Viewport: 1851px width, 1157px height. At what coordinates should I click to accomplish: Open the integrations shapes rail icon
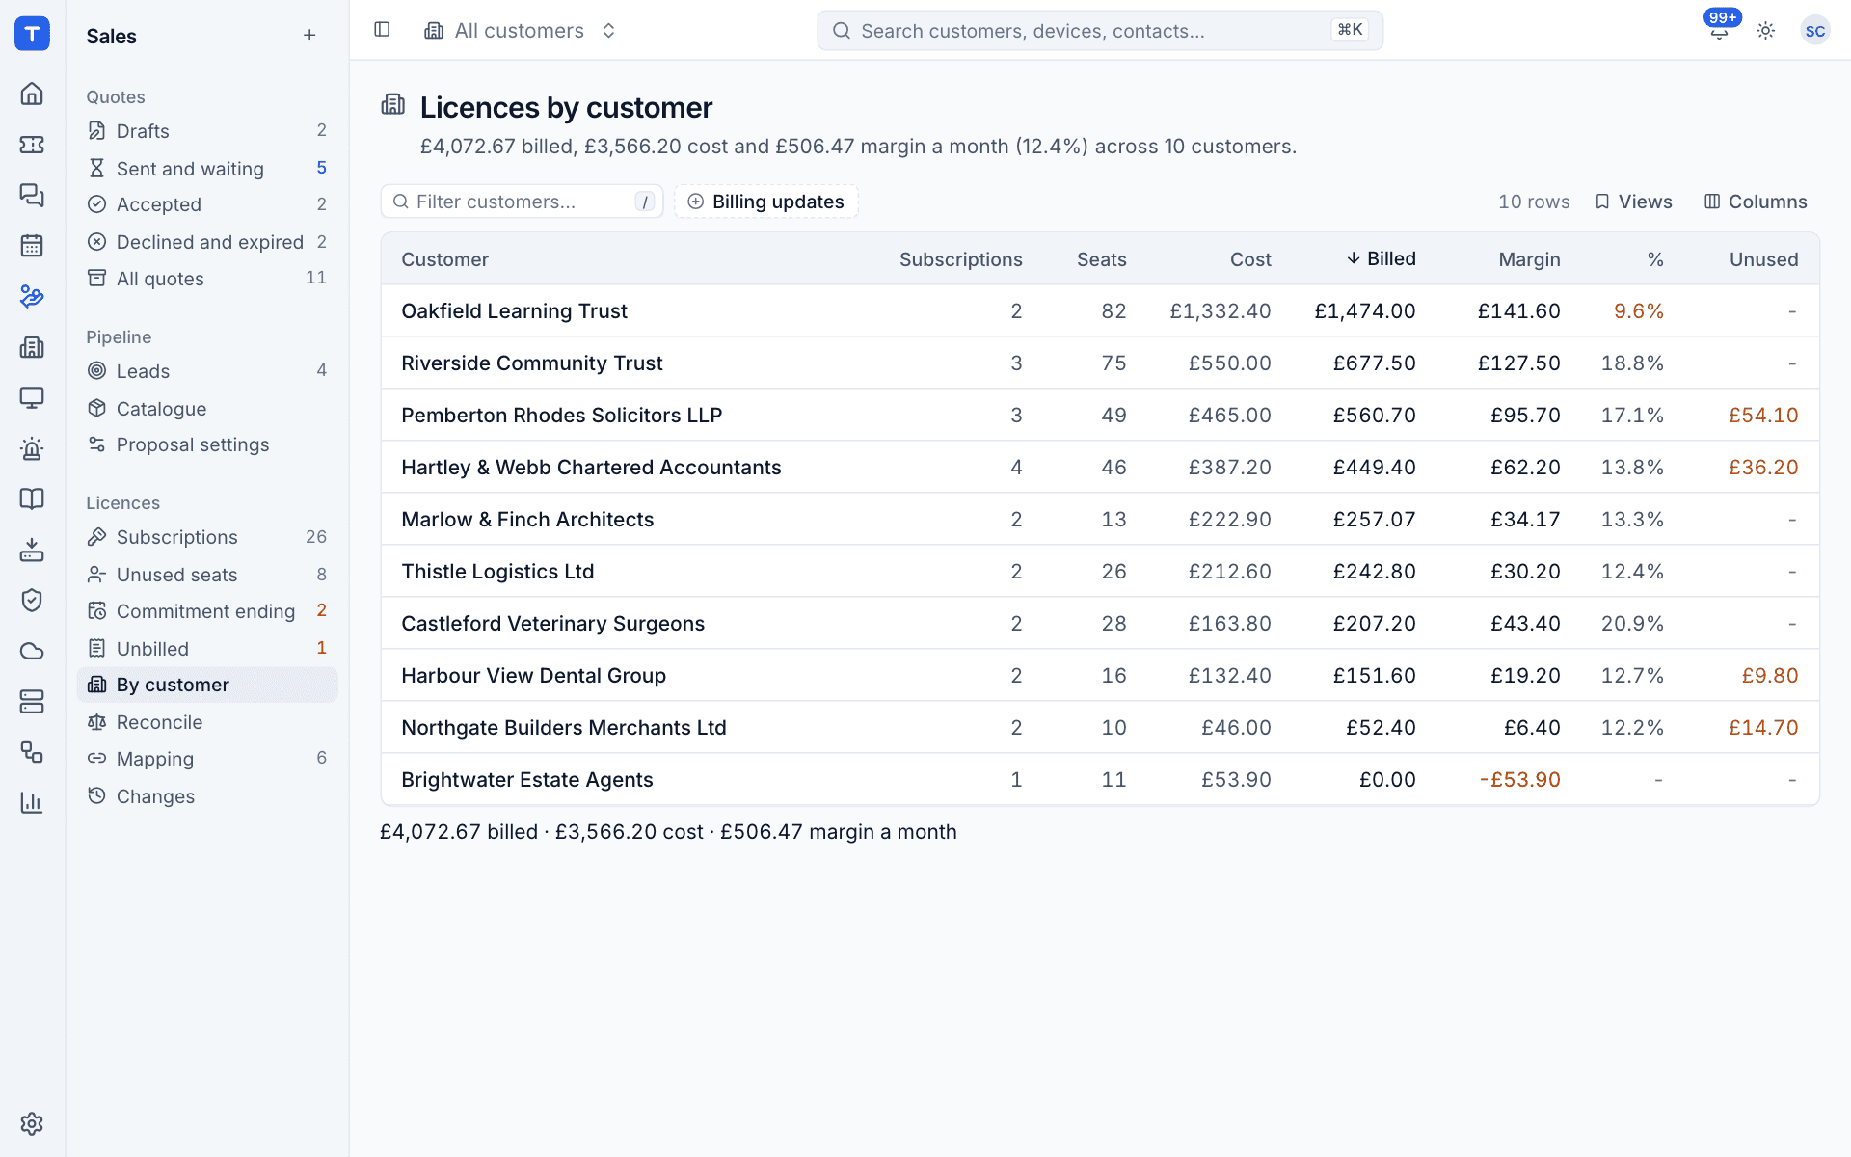(x=32, y=752)
